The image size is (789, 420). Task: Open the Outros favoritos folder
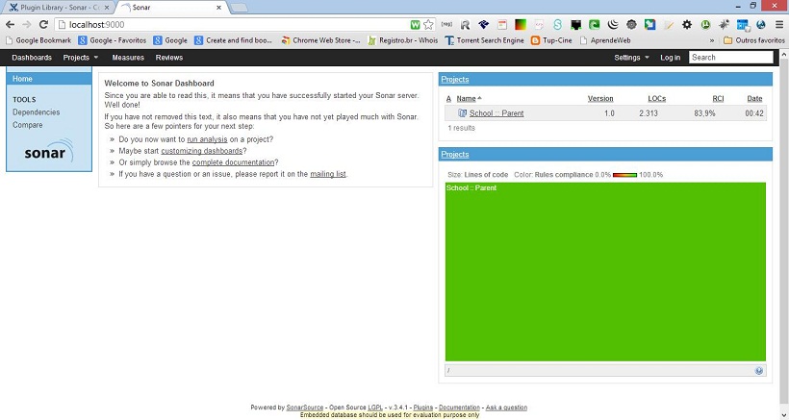point(753,40)
